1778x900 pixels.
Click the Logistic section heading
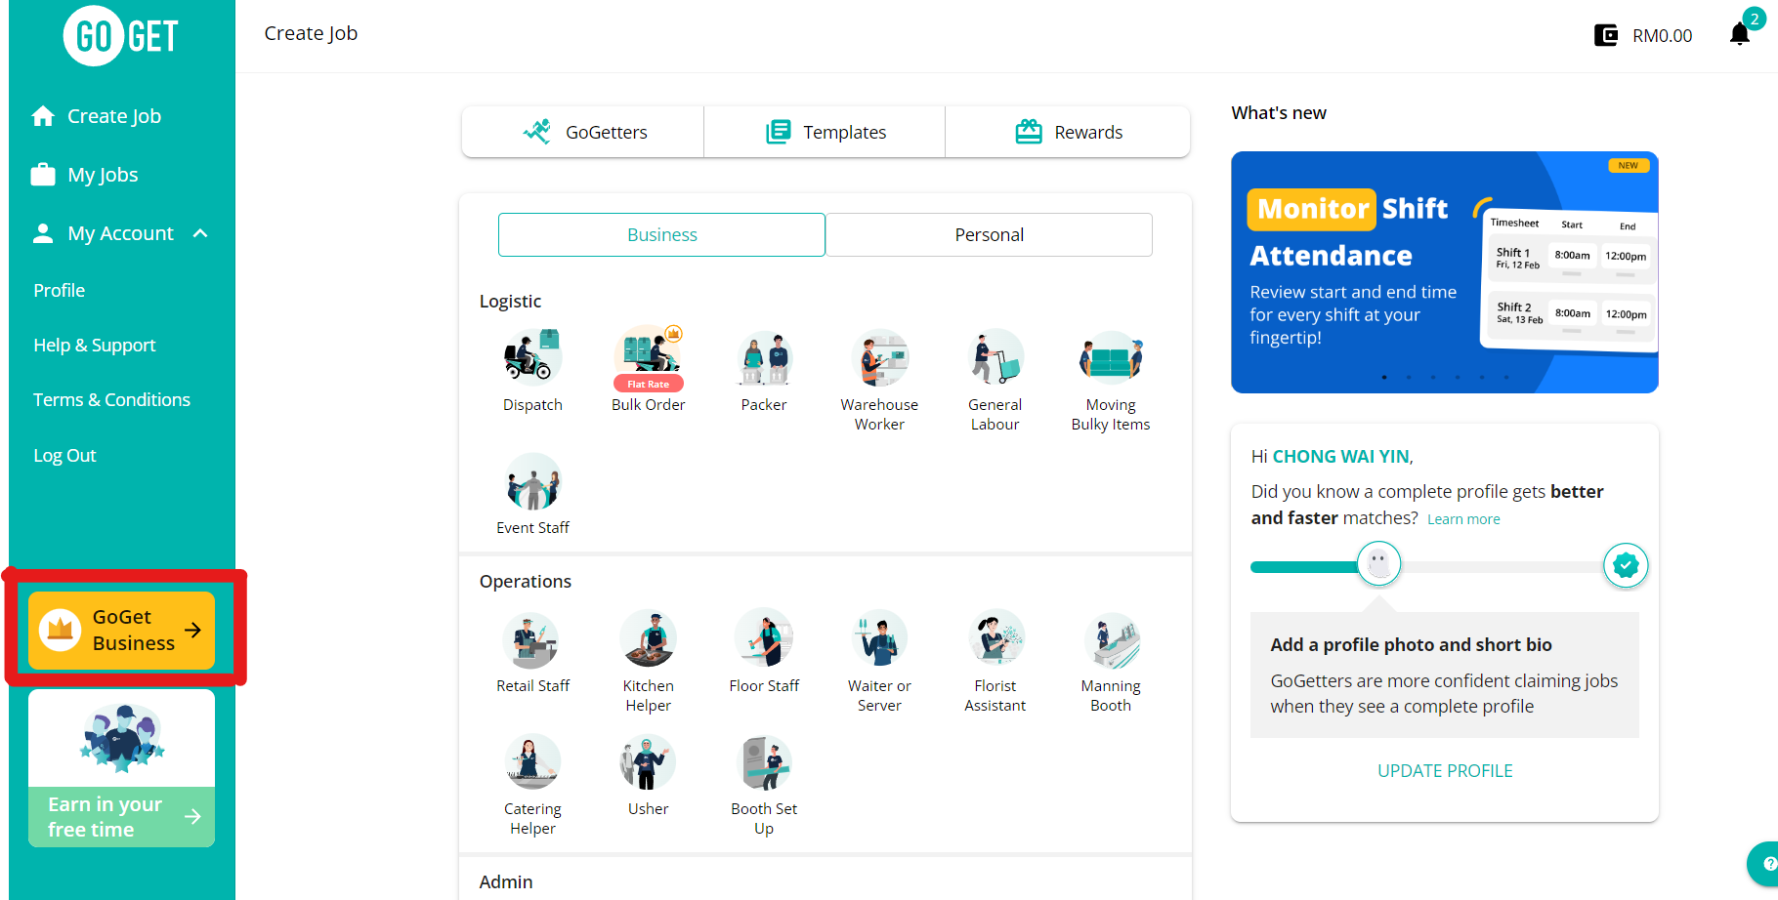coord(510,301)
